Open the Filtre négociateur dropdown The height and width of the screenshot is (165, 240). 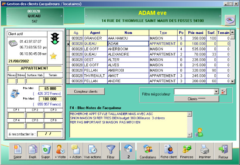[x=216, y=91]
